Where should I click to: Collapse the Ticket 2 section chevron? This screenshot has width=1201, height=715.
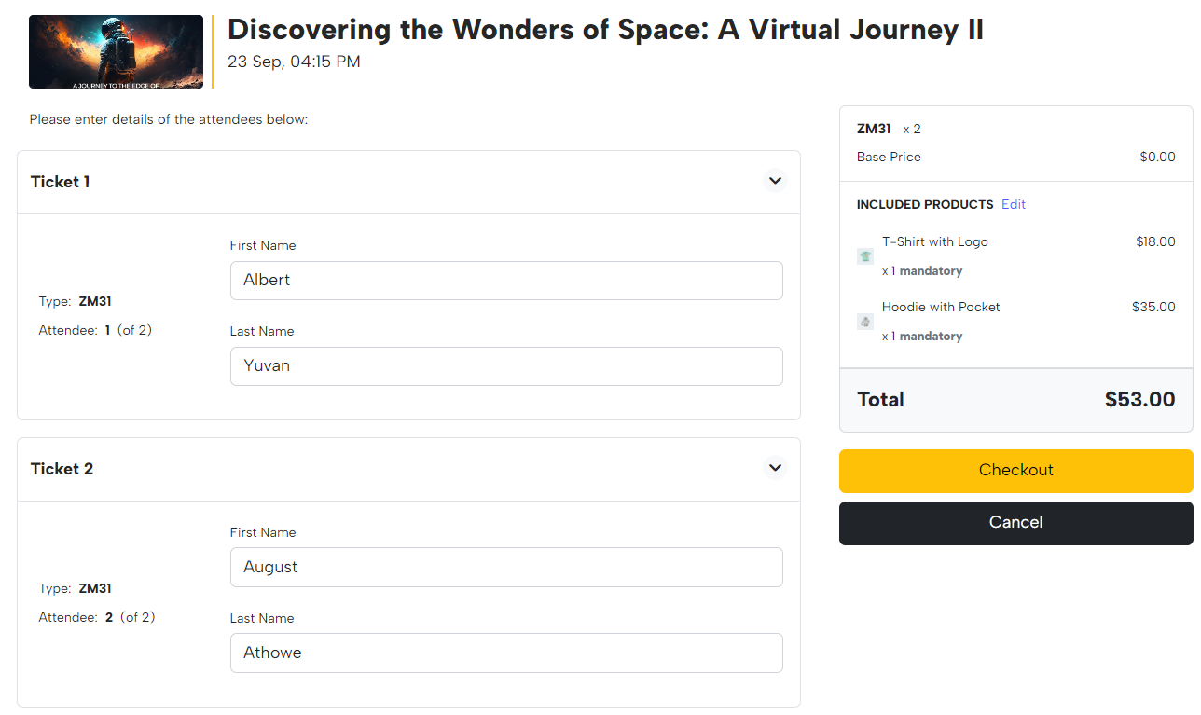click(x=775, y=468)
